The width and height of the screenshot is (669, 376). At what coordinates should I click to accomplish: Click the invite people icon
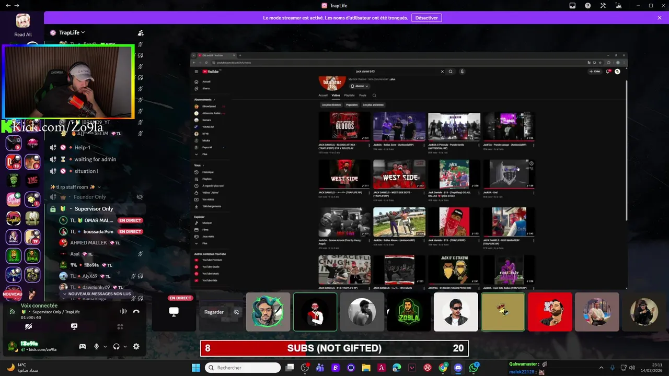click(x=140, y=32)
